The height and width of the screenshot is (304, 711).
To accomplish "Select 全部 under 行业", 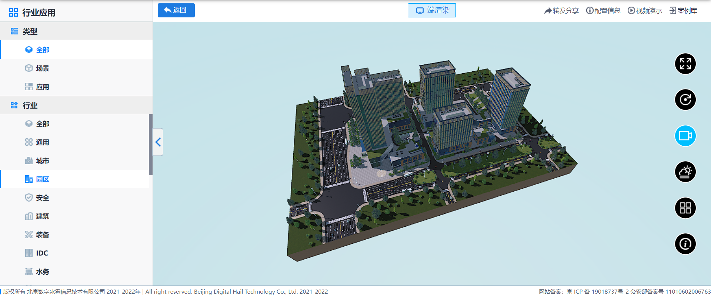I will point(74,124).
